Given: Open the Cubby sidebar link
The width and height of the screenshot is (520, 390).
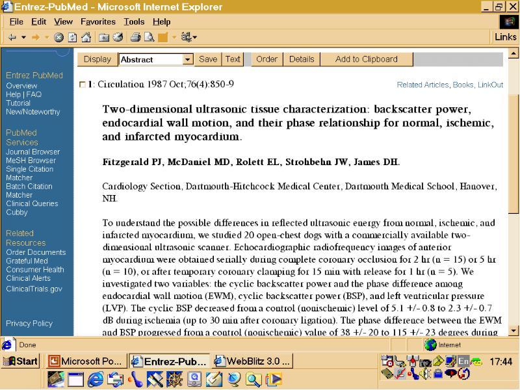Looking at the screenshot, I should [x=17, y=213].
